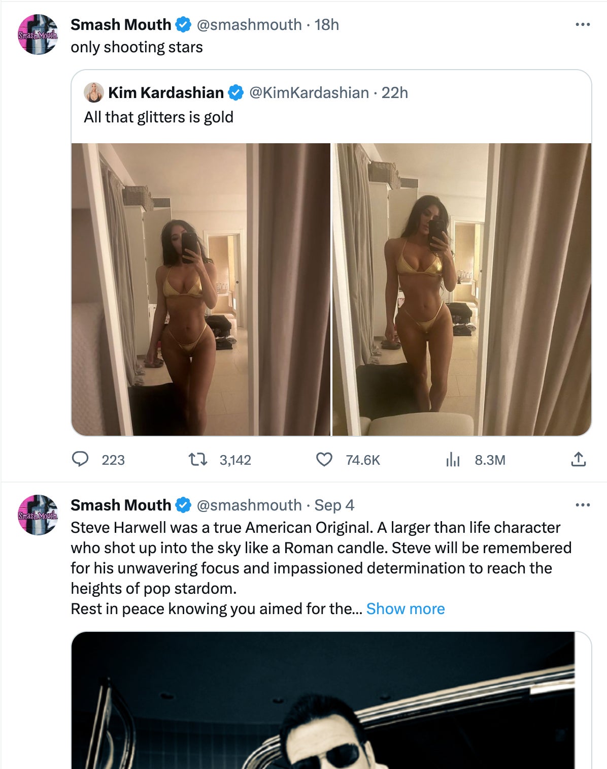Open the right photo in quoted tweet

pyautogui.click(x=462, y=290)
